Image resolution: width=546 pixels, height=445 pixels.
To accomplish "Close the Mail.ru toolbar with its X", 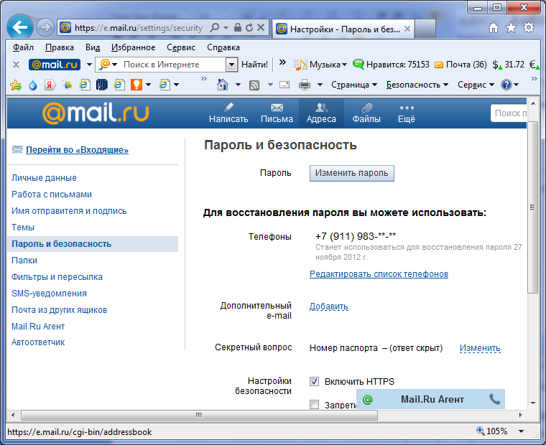I will coord(16,65).
